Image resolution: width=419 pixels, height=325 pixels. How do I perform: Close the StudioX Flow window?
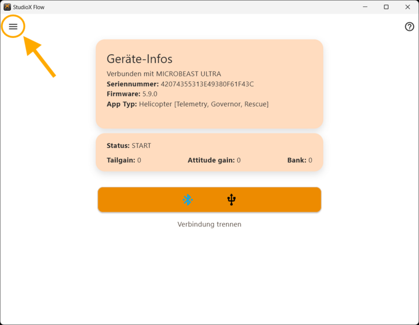pos(408,7)
